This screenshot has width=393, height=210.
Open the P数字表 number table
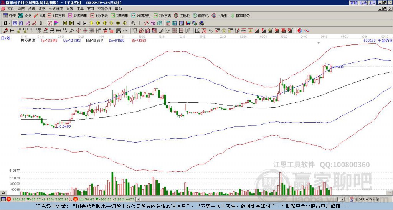tap(99, 15)
